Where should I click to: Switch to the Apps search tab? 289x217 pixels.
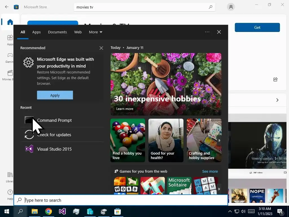pos(36,32)
